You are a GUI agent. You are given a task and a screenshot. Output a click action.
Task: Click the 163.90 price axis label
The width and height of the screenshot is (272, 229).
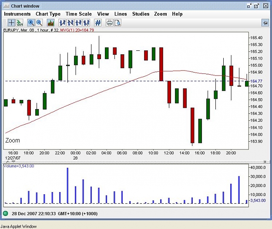point(256,141)
